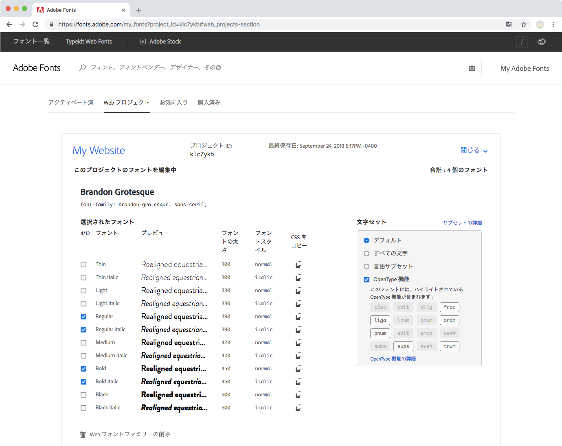Copy CSS for Medium Italic
This screenshot has width=562, height=446.
coord(299,356)
